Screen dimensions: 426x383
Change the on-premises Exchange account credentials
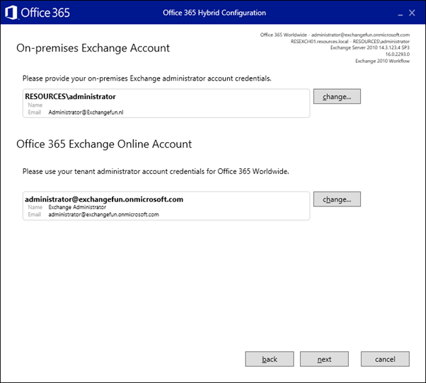pos(337,96)
